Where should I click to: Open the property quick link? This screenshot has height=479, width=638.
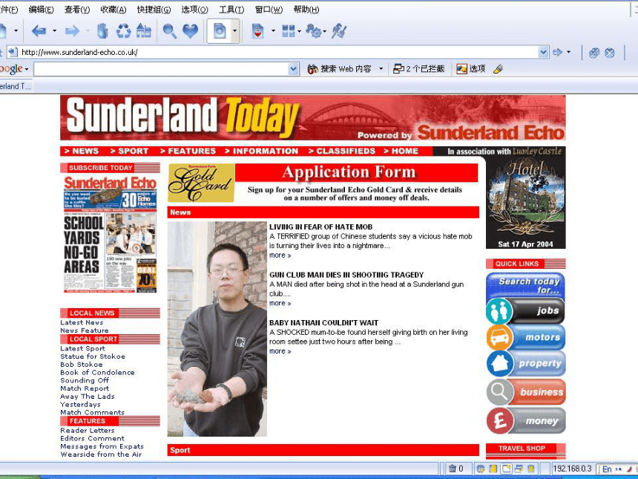(x=525, y=363)
